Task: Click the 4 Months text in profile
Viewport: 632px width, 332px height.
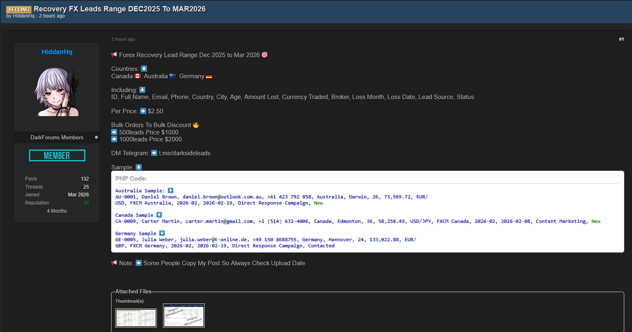Action: (x=57, y=211)
